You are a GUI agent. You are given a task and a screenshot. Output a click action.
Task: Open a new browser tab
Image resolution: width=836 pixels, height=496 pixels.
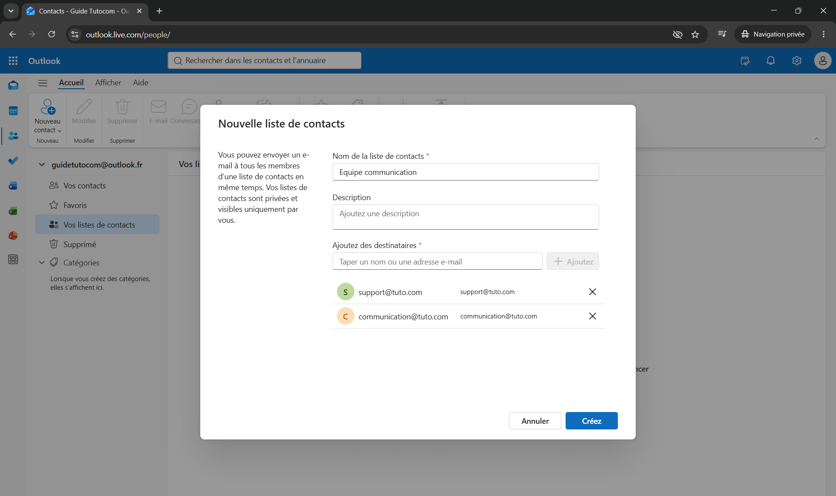coord(159,11)
